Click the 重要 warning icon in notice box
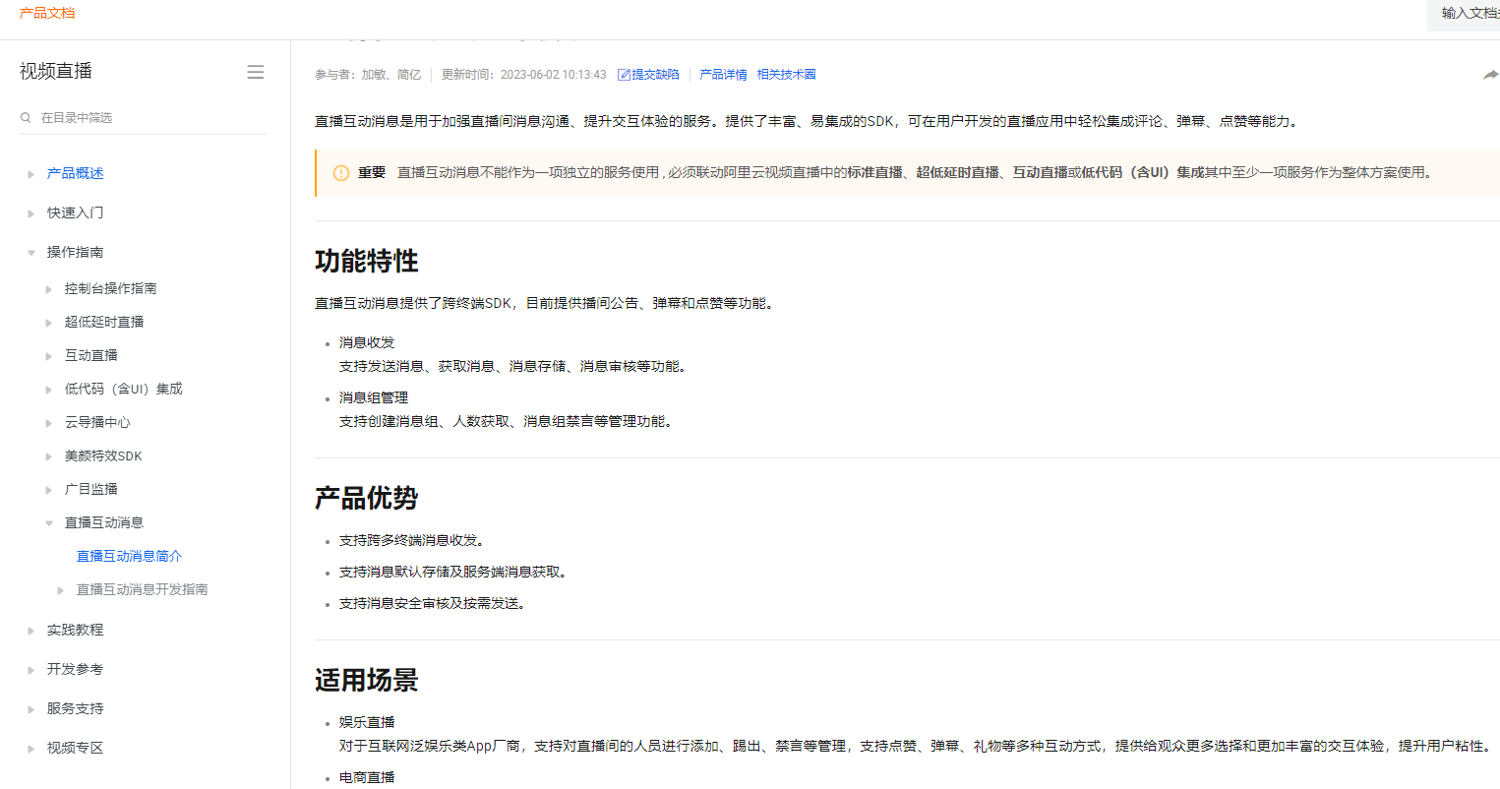 tap(341, 173)
